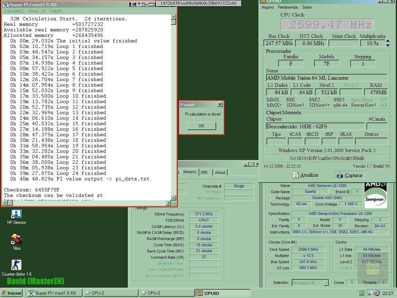Click the Core Voltage value 1.168 V
Screen dimensions: 397x298
click(351, 204)
